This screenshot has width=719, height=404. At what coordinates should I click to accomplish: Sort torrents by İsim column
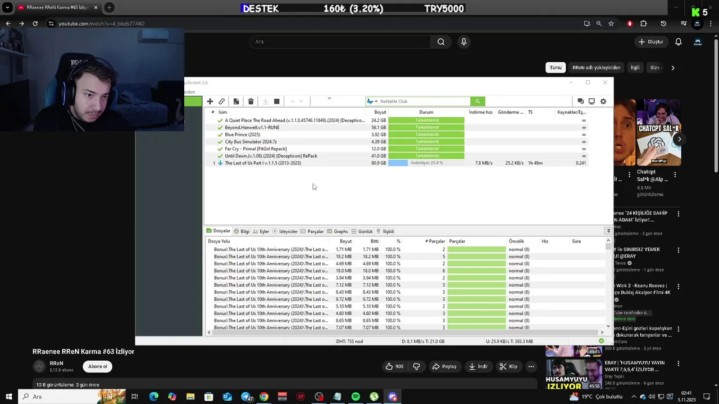click(223, 112)
